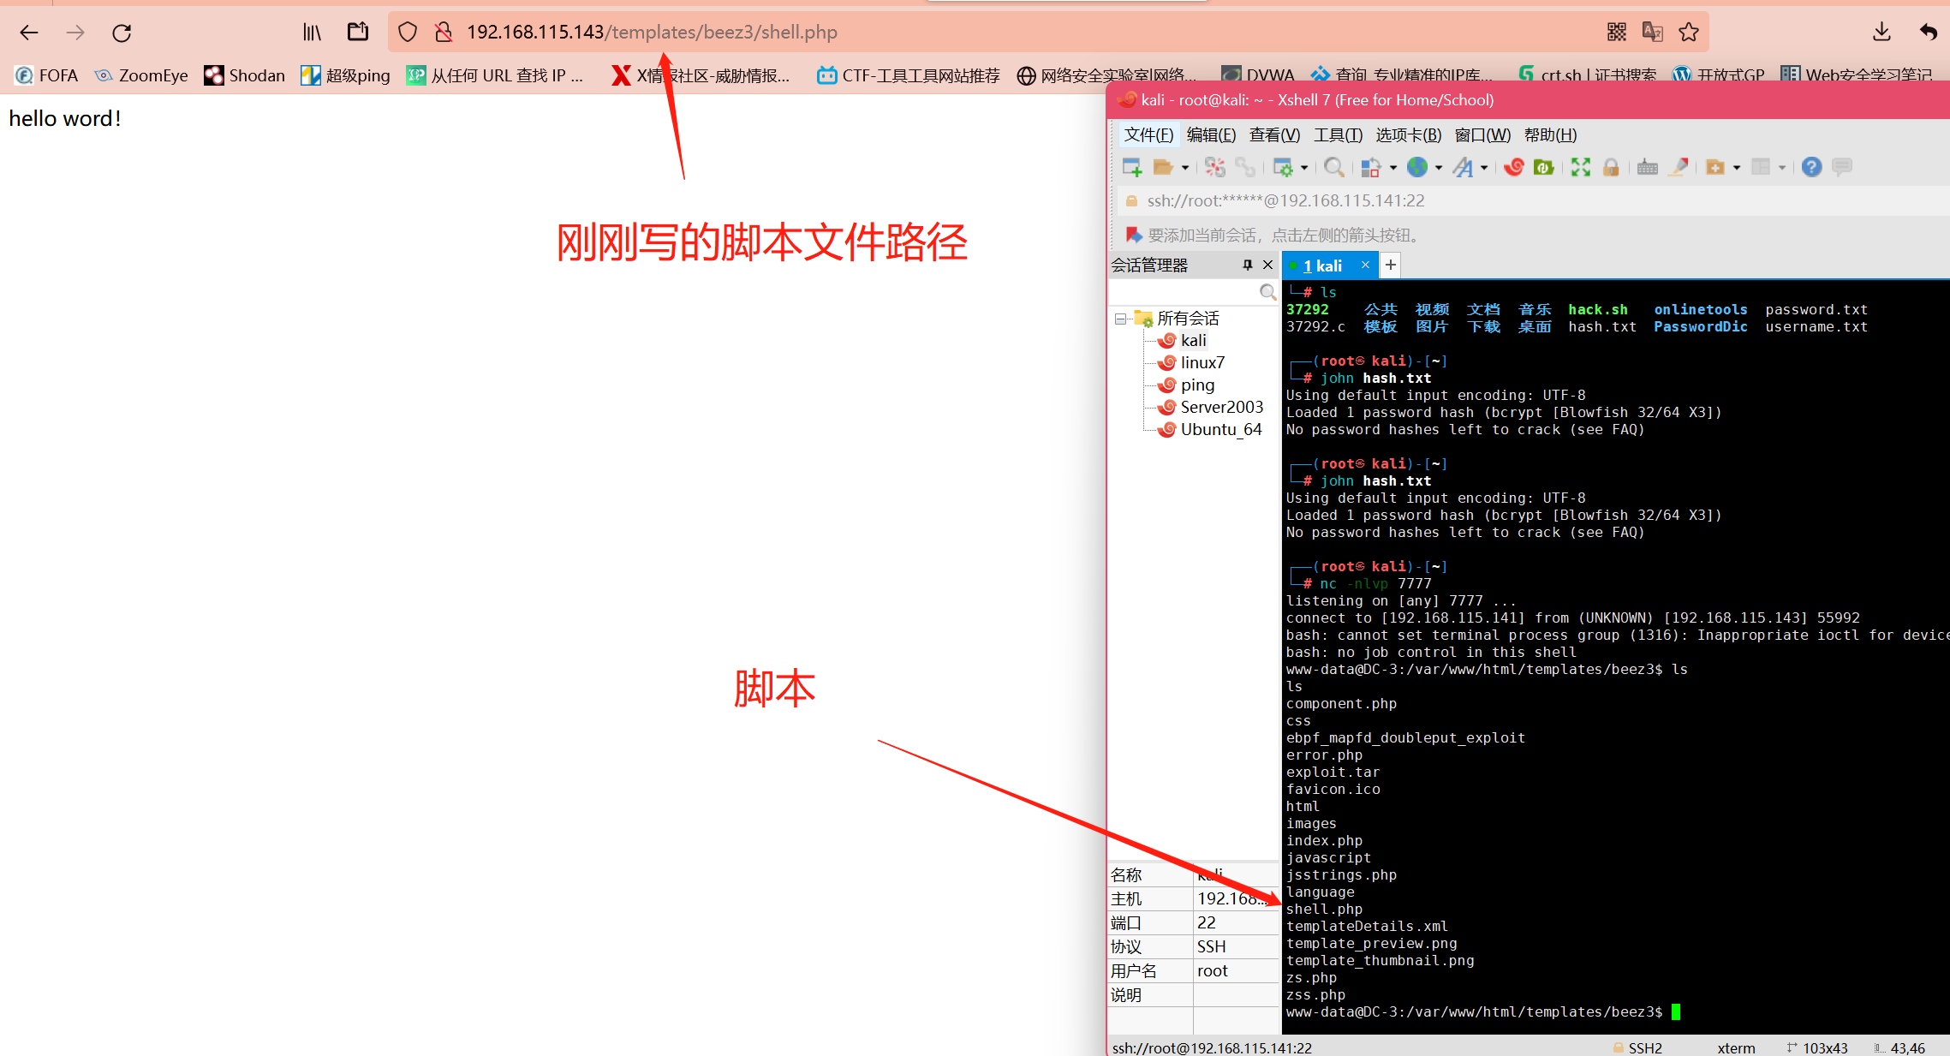Collapse the 所有会话 tree node

pos(1120,319)
